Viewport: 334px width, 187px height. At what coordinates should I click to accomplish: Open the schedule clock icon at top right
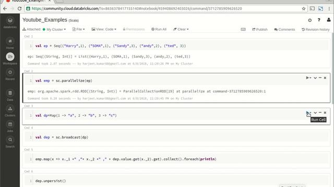[309, 20]
